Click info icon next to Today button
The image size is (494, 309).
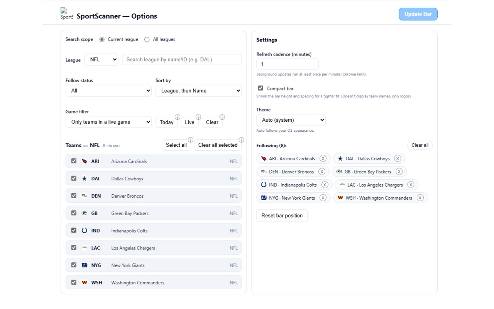[178, 117]
